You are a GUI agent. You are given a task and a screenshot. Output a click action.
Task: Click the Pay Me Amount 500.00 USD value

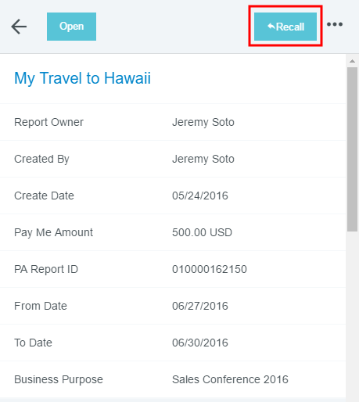click(x=202, y=232)
